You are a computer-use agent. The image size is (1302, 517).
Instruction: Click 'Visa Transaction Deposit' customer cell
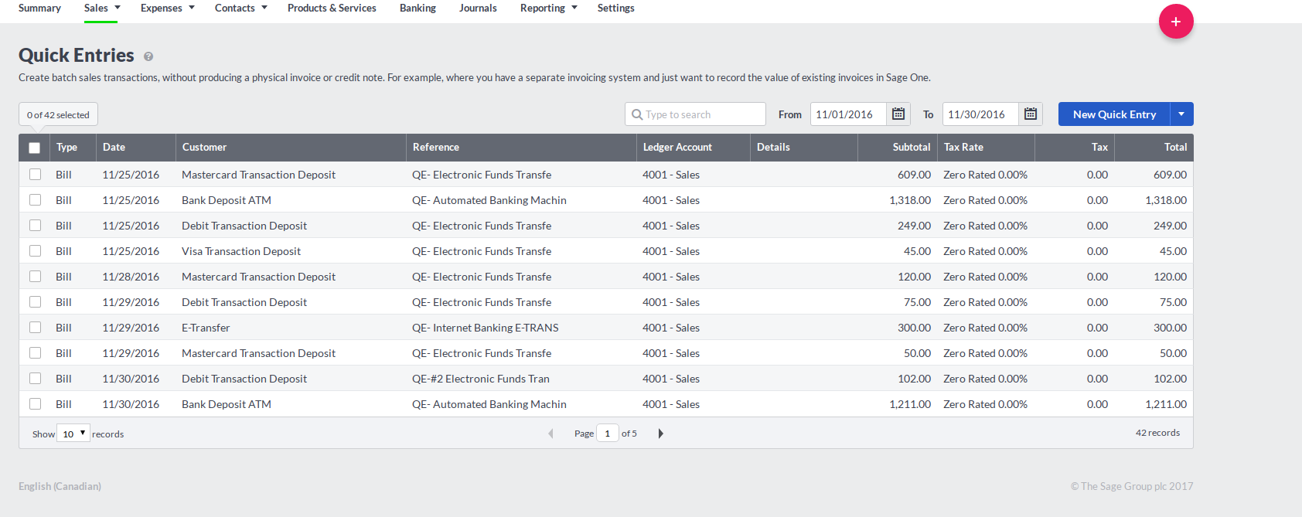241,251
